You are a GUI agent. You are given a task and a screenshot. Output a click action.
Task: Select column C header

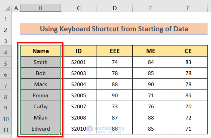tap(79, 8)
